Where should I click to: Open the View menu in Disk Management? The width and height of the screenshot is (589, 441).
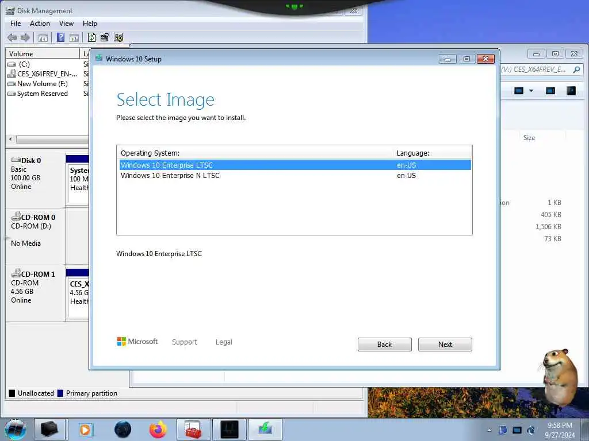66,23
